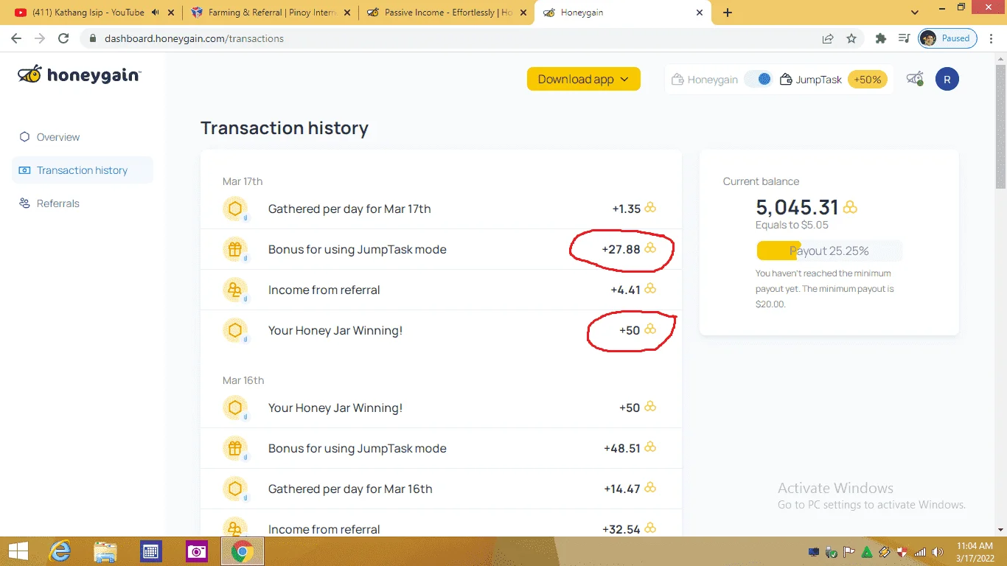Open the Chrome extensions puzzle icon
The width and height of the screenshot is (1007, 566).
pos(880,38)
